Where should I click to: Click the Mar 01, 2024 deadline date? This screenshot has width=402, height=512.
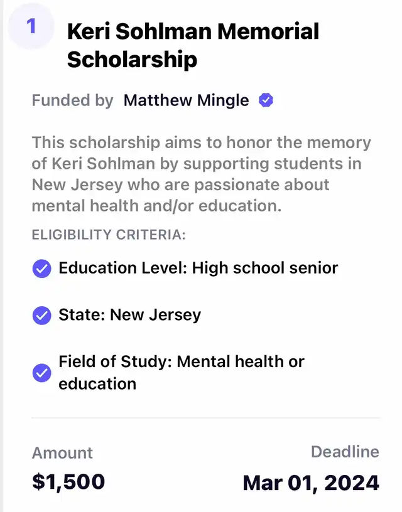(x=311, y=483)
